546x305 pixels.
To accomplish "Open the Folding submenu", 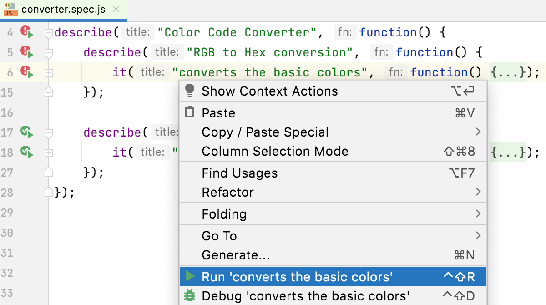I will [224, 213].
